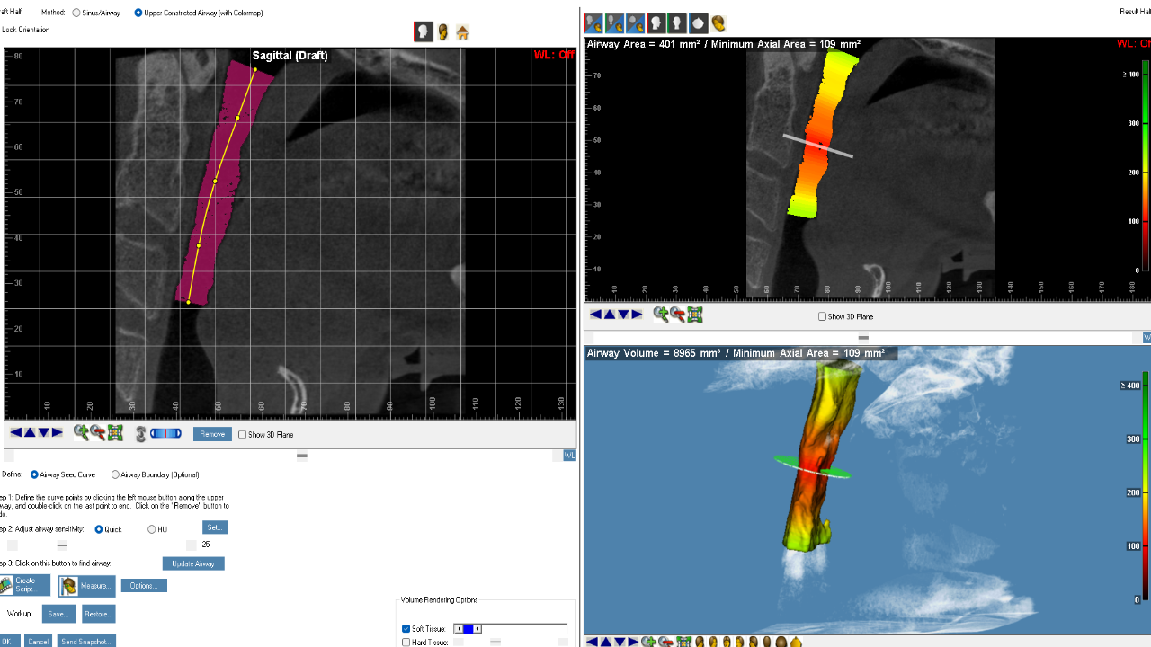The image size is (1151, 647).
Task: Click the white head icon with the red border
Action: 656,23
